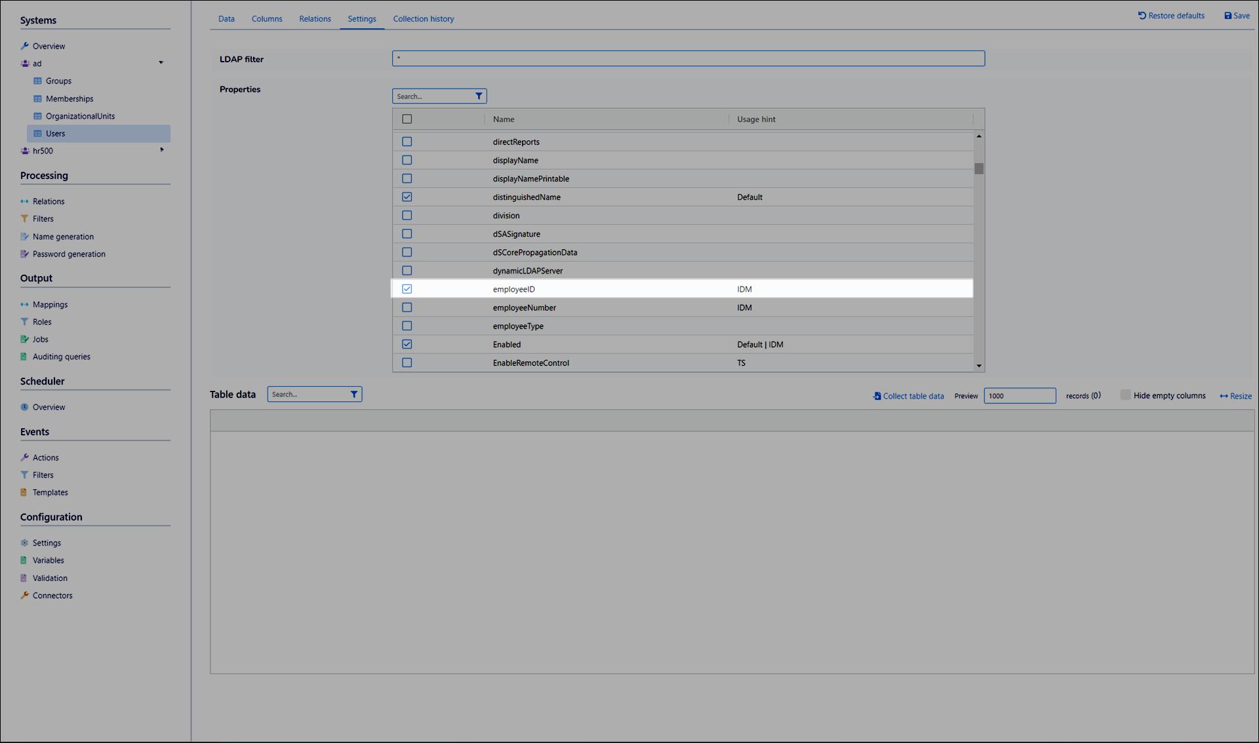The height and width of the screenshot is (743, 1259).
Task: Click the select-all checkbox in the properties header
Action: pos(407,119)
